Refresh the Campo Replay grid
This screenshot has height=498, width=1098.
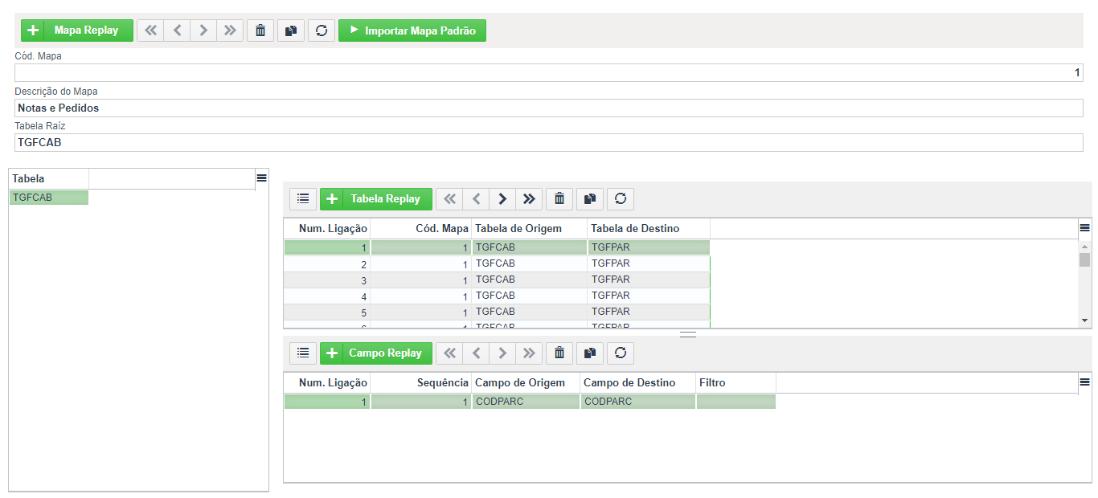tap(621, 353)
